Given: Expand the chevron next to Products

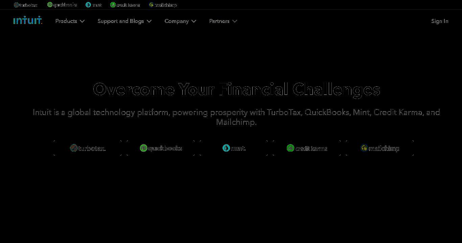Looking at the screenshot, I should click(x=82, y=21).
